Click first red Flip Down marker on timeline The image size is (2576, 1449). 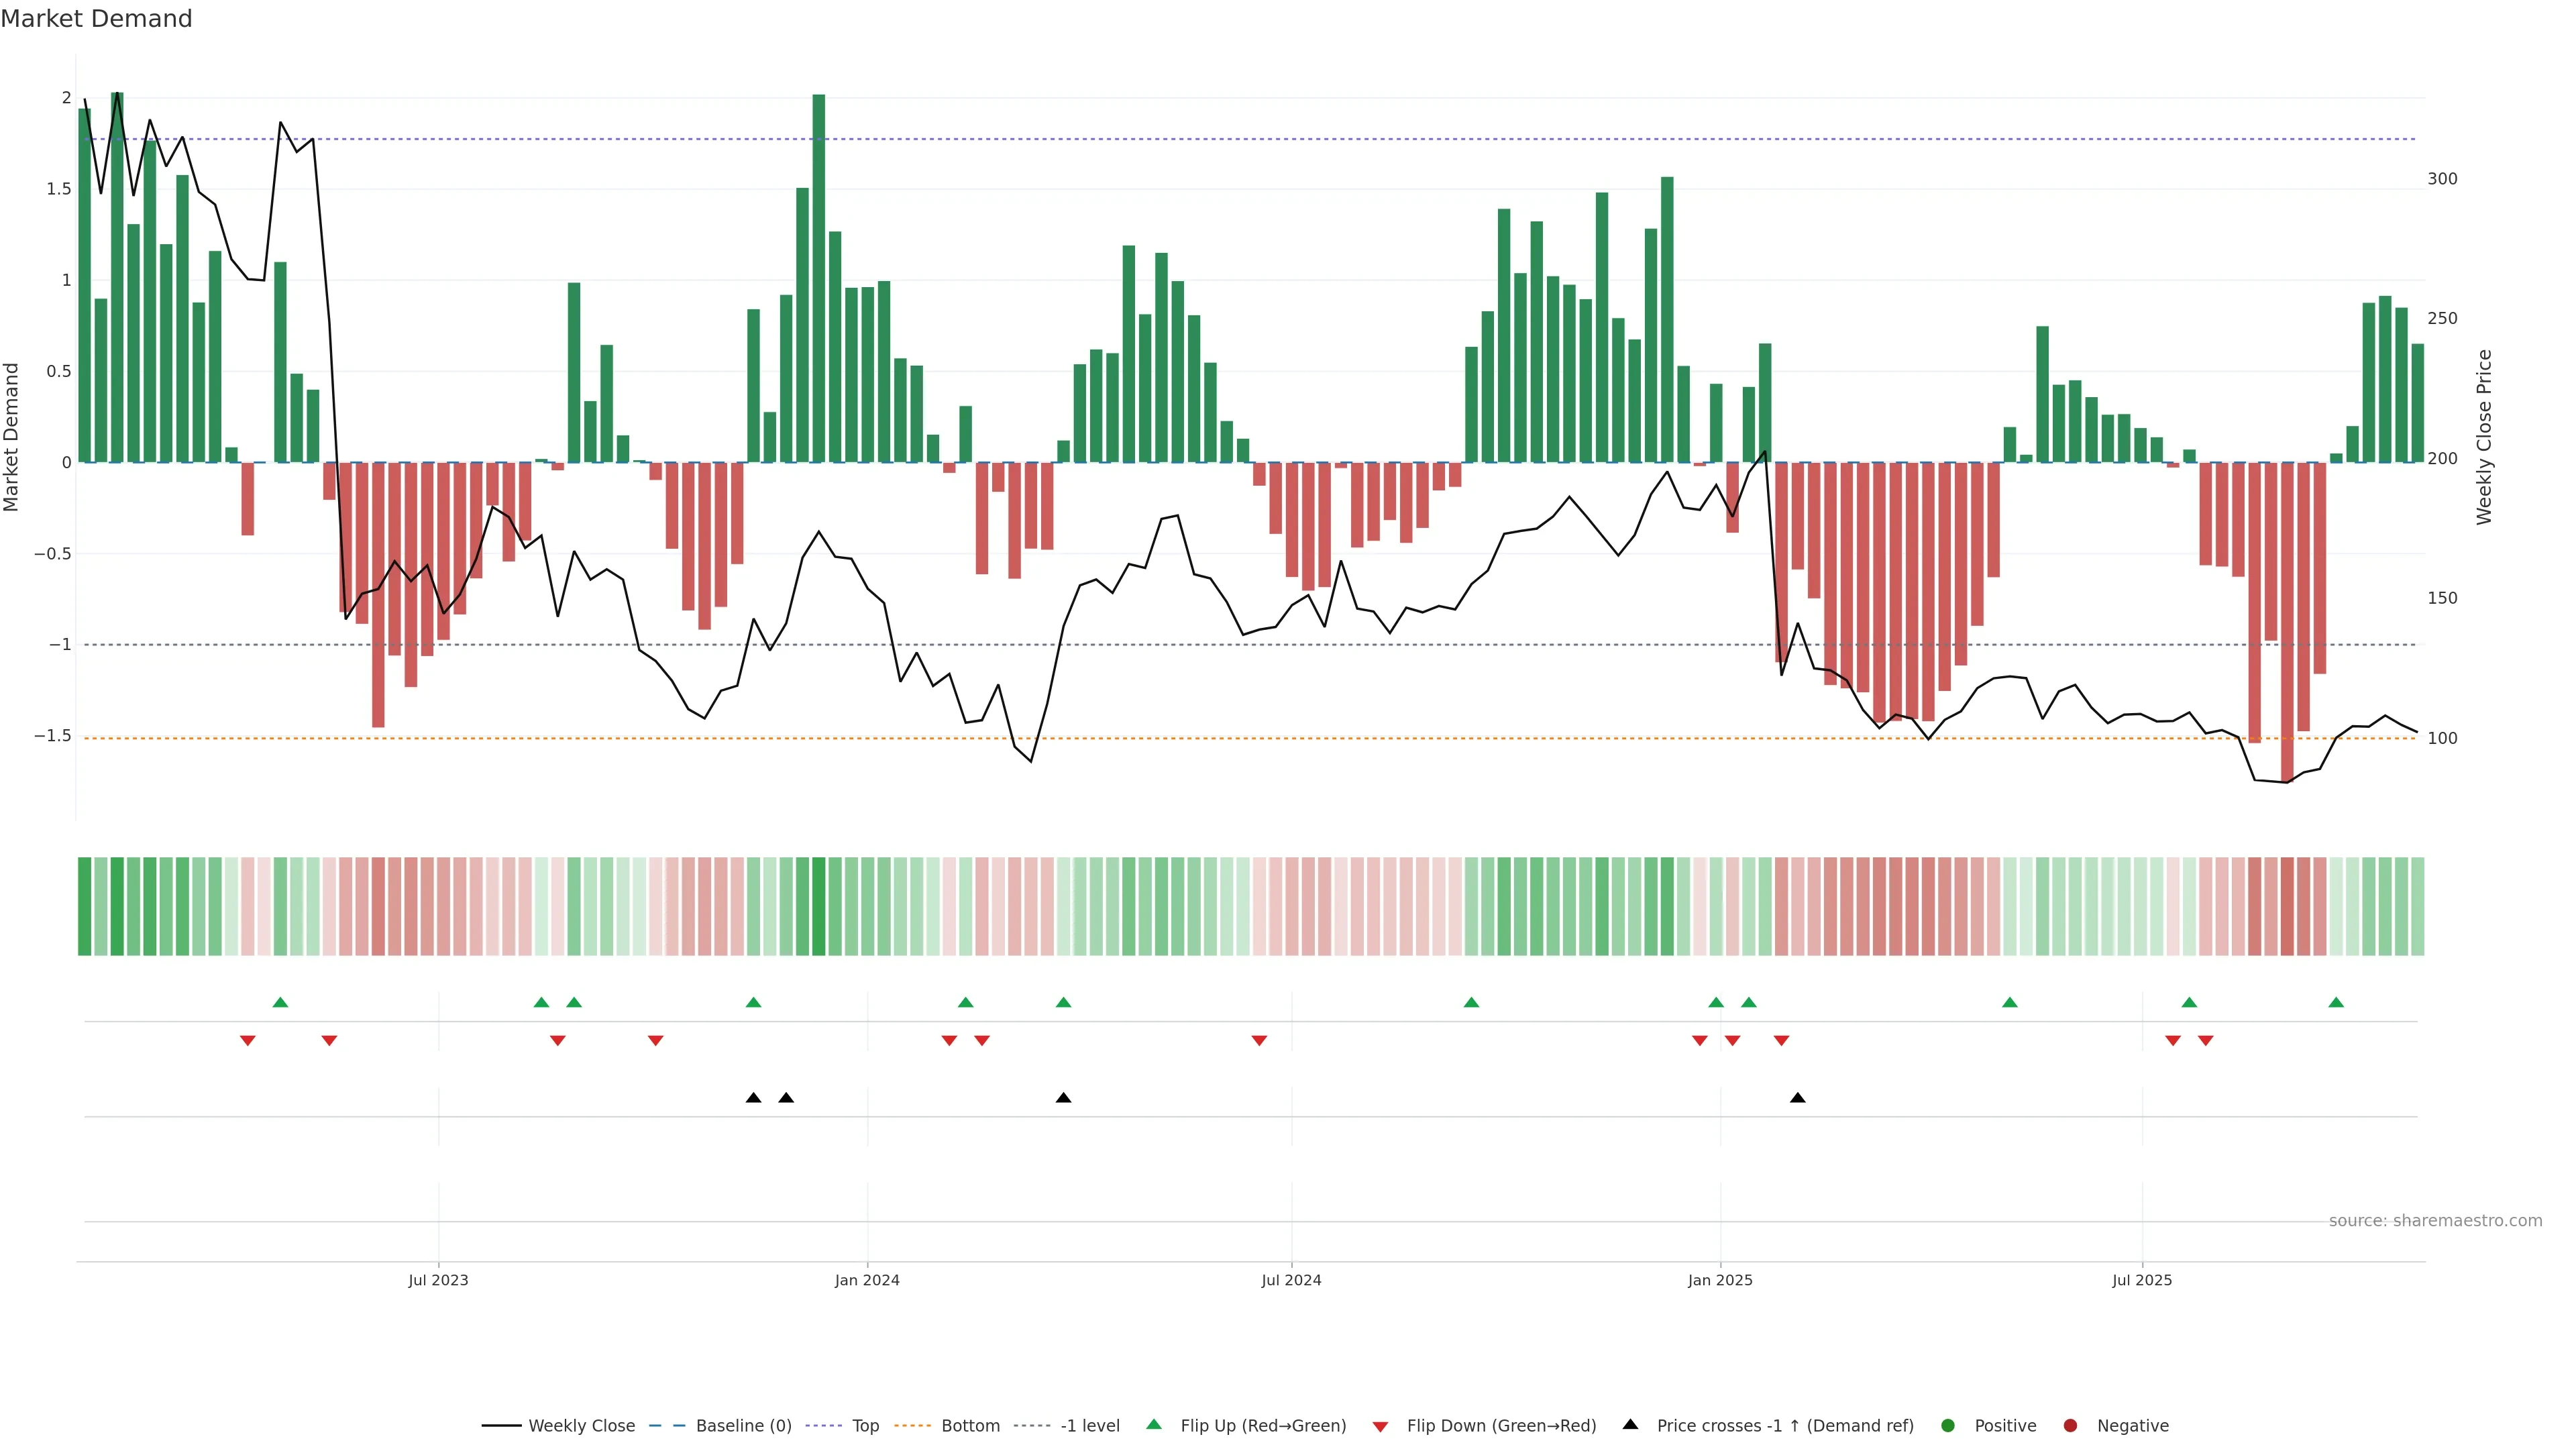[248, 1041]
